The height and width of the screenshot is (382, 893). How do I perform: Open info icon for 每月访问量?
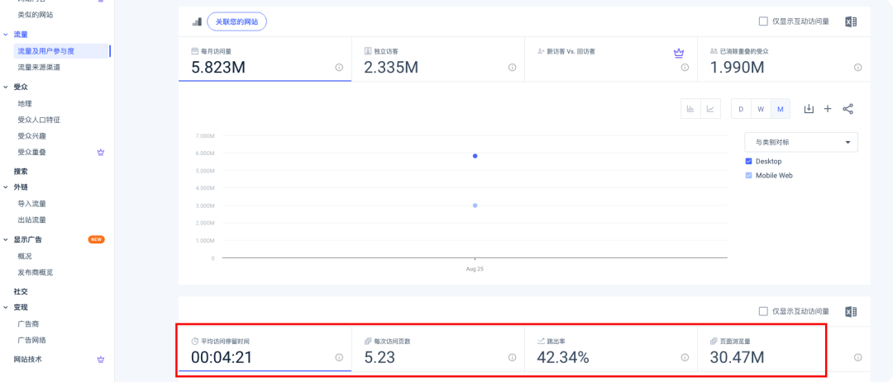click(340, 67)
